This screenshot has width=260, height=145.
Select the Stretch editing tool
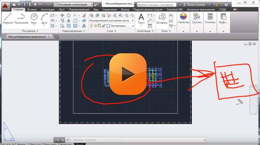(62, 26)
